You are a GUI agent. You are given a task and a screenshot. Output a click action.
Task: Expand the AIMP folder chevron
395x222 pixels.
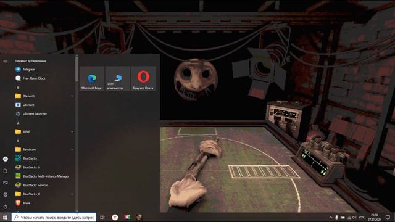tap(72, 131)
